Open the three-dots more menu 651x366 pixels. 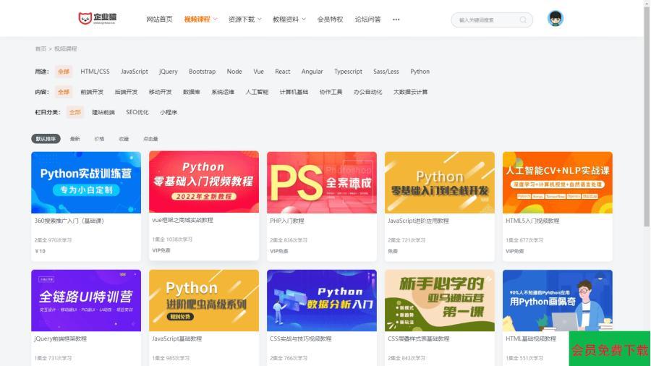396,20
